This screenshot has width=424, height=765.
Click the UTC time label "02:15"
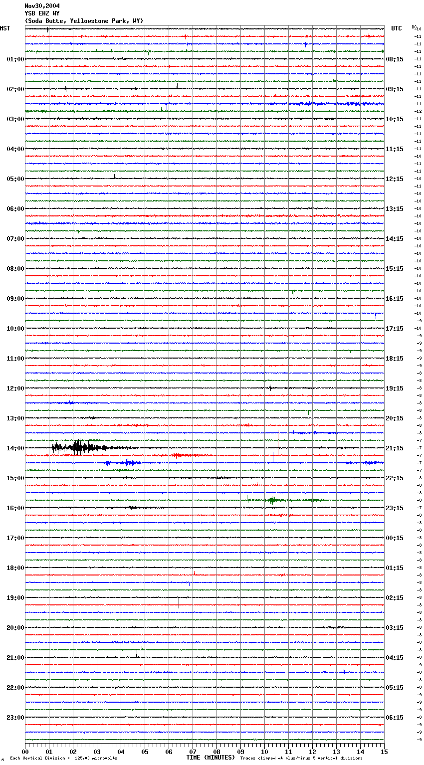pos(395,598)
